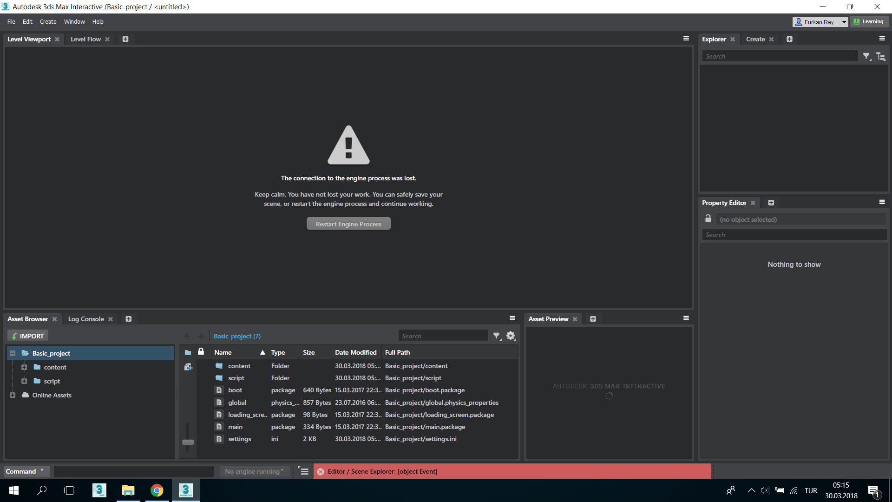Select the main package row

coord(365,427)
